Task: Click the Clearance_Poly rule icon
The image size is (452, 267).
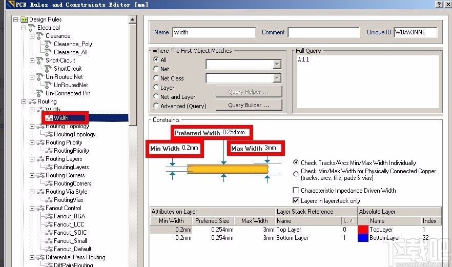Action: pos(48,44)
